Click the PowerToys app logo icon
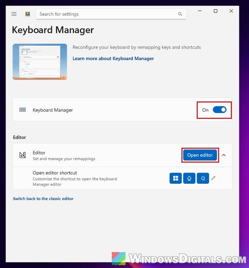Screen dimensions: 249x268 [x=28, y=14]
